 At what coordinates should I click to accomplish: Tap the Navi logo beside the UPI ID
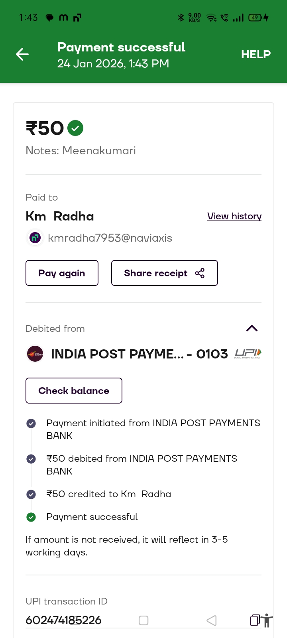click(35, 238)
